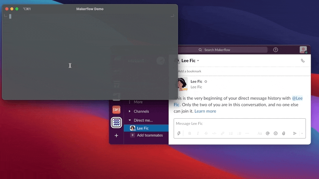
Task: Open More in Slack sidebar
Action: 136,102
